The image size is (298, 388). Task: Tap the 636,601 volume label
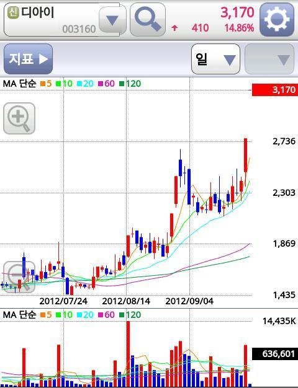(x=275, y=354)
